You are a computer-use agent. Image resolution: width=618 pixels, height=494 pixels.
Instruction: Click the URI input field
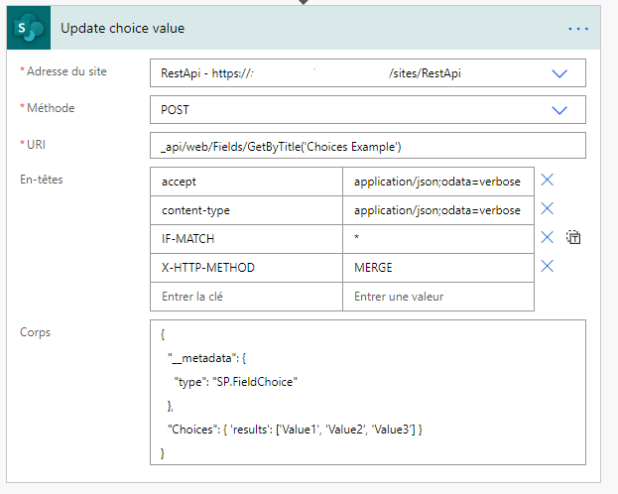coord(368,146)
